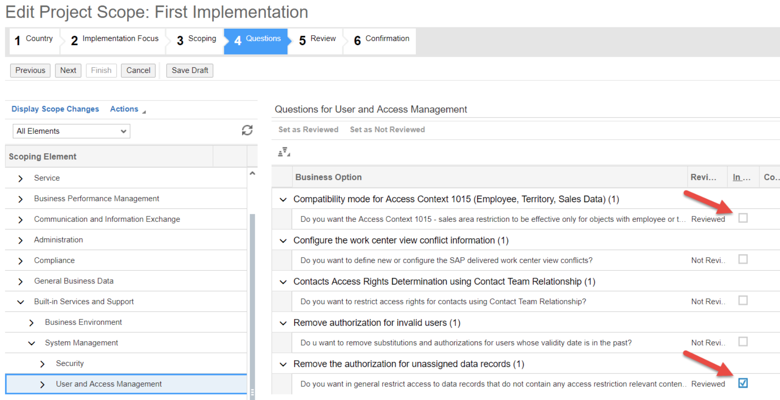Collapse Built-in Services and Support node
This screenshot has height=400, width=780.
pos(20,302)
